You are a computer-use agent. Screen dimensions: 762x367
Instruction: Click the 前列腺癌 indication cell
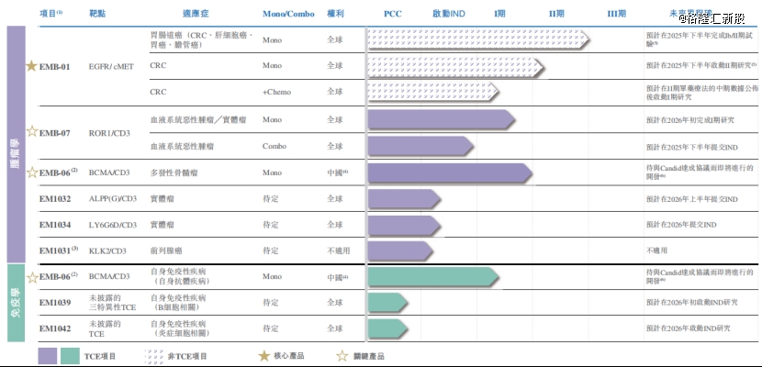click(166, 251)
